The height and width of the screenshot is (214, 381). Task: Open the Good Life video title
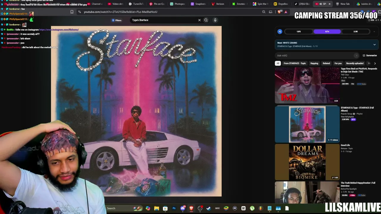coord(345,145)
